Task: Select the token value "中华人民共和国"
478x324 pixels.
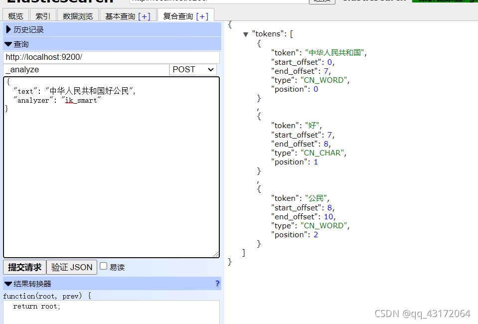Action: (x=335, y=53)
